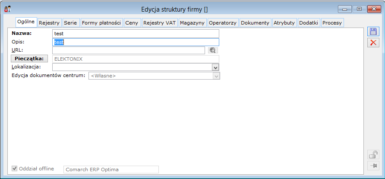This screenshot has width=385, height=179.
Task: Click into the URL input field
Action: (128, 50)
